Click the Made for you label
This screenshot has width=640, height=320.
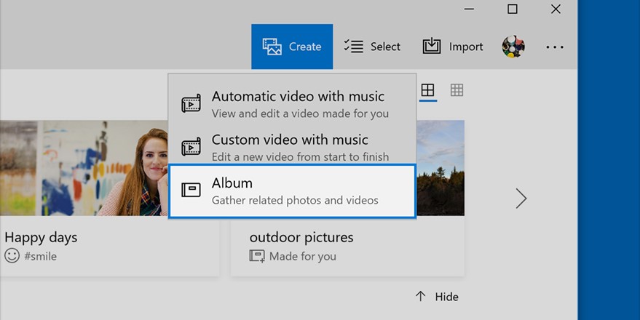(303, 257)
